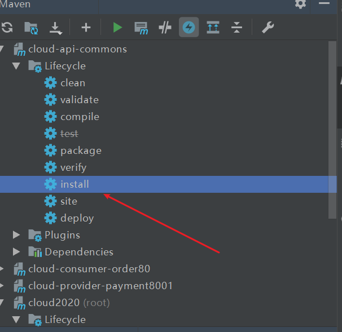
Task: Collapse cloud2020 root Lifecycle folder
Action: point(16,320)
